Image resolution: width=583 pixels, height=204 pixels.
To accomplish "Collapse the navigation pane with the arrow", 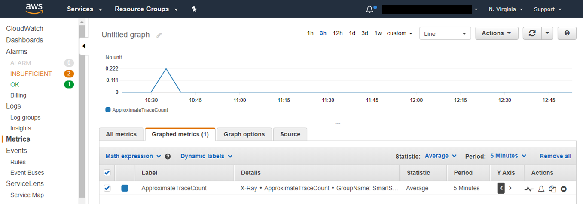I will [84, 46].
